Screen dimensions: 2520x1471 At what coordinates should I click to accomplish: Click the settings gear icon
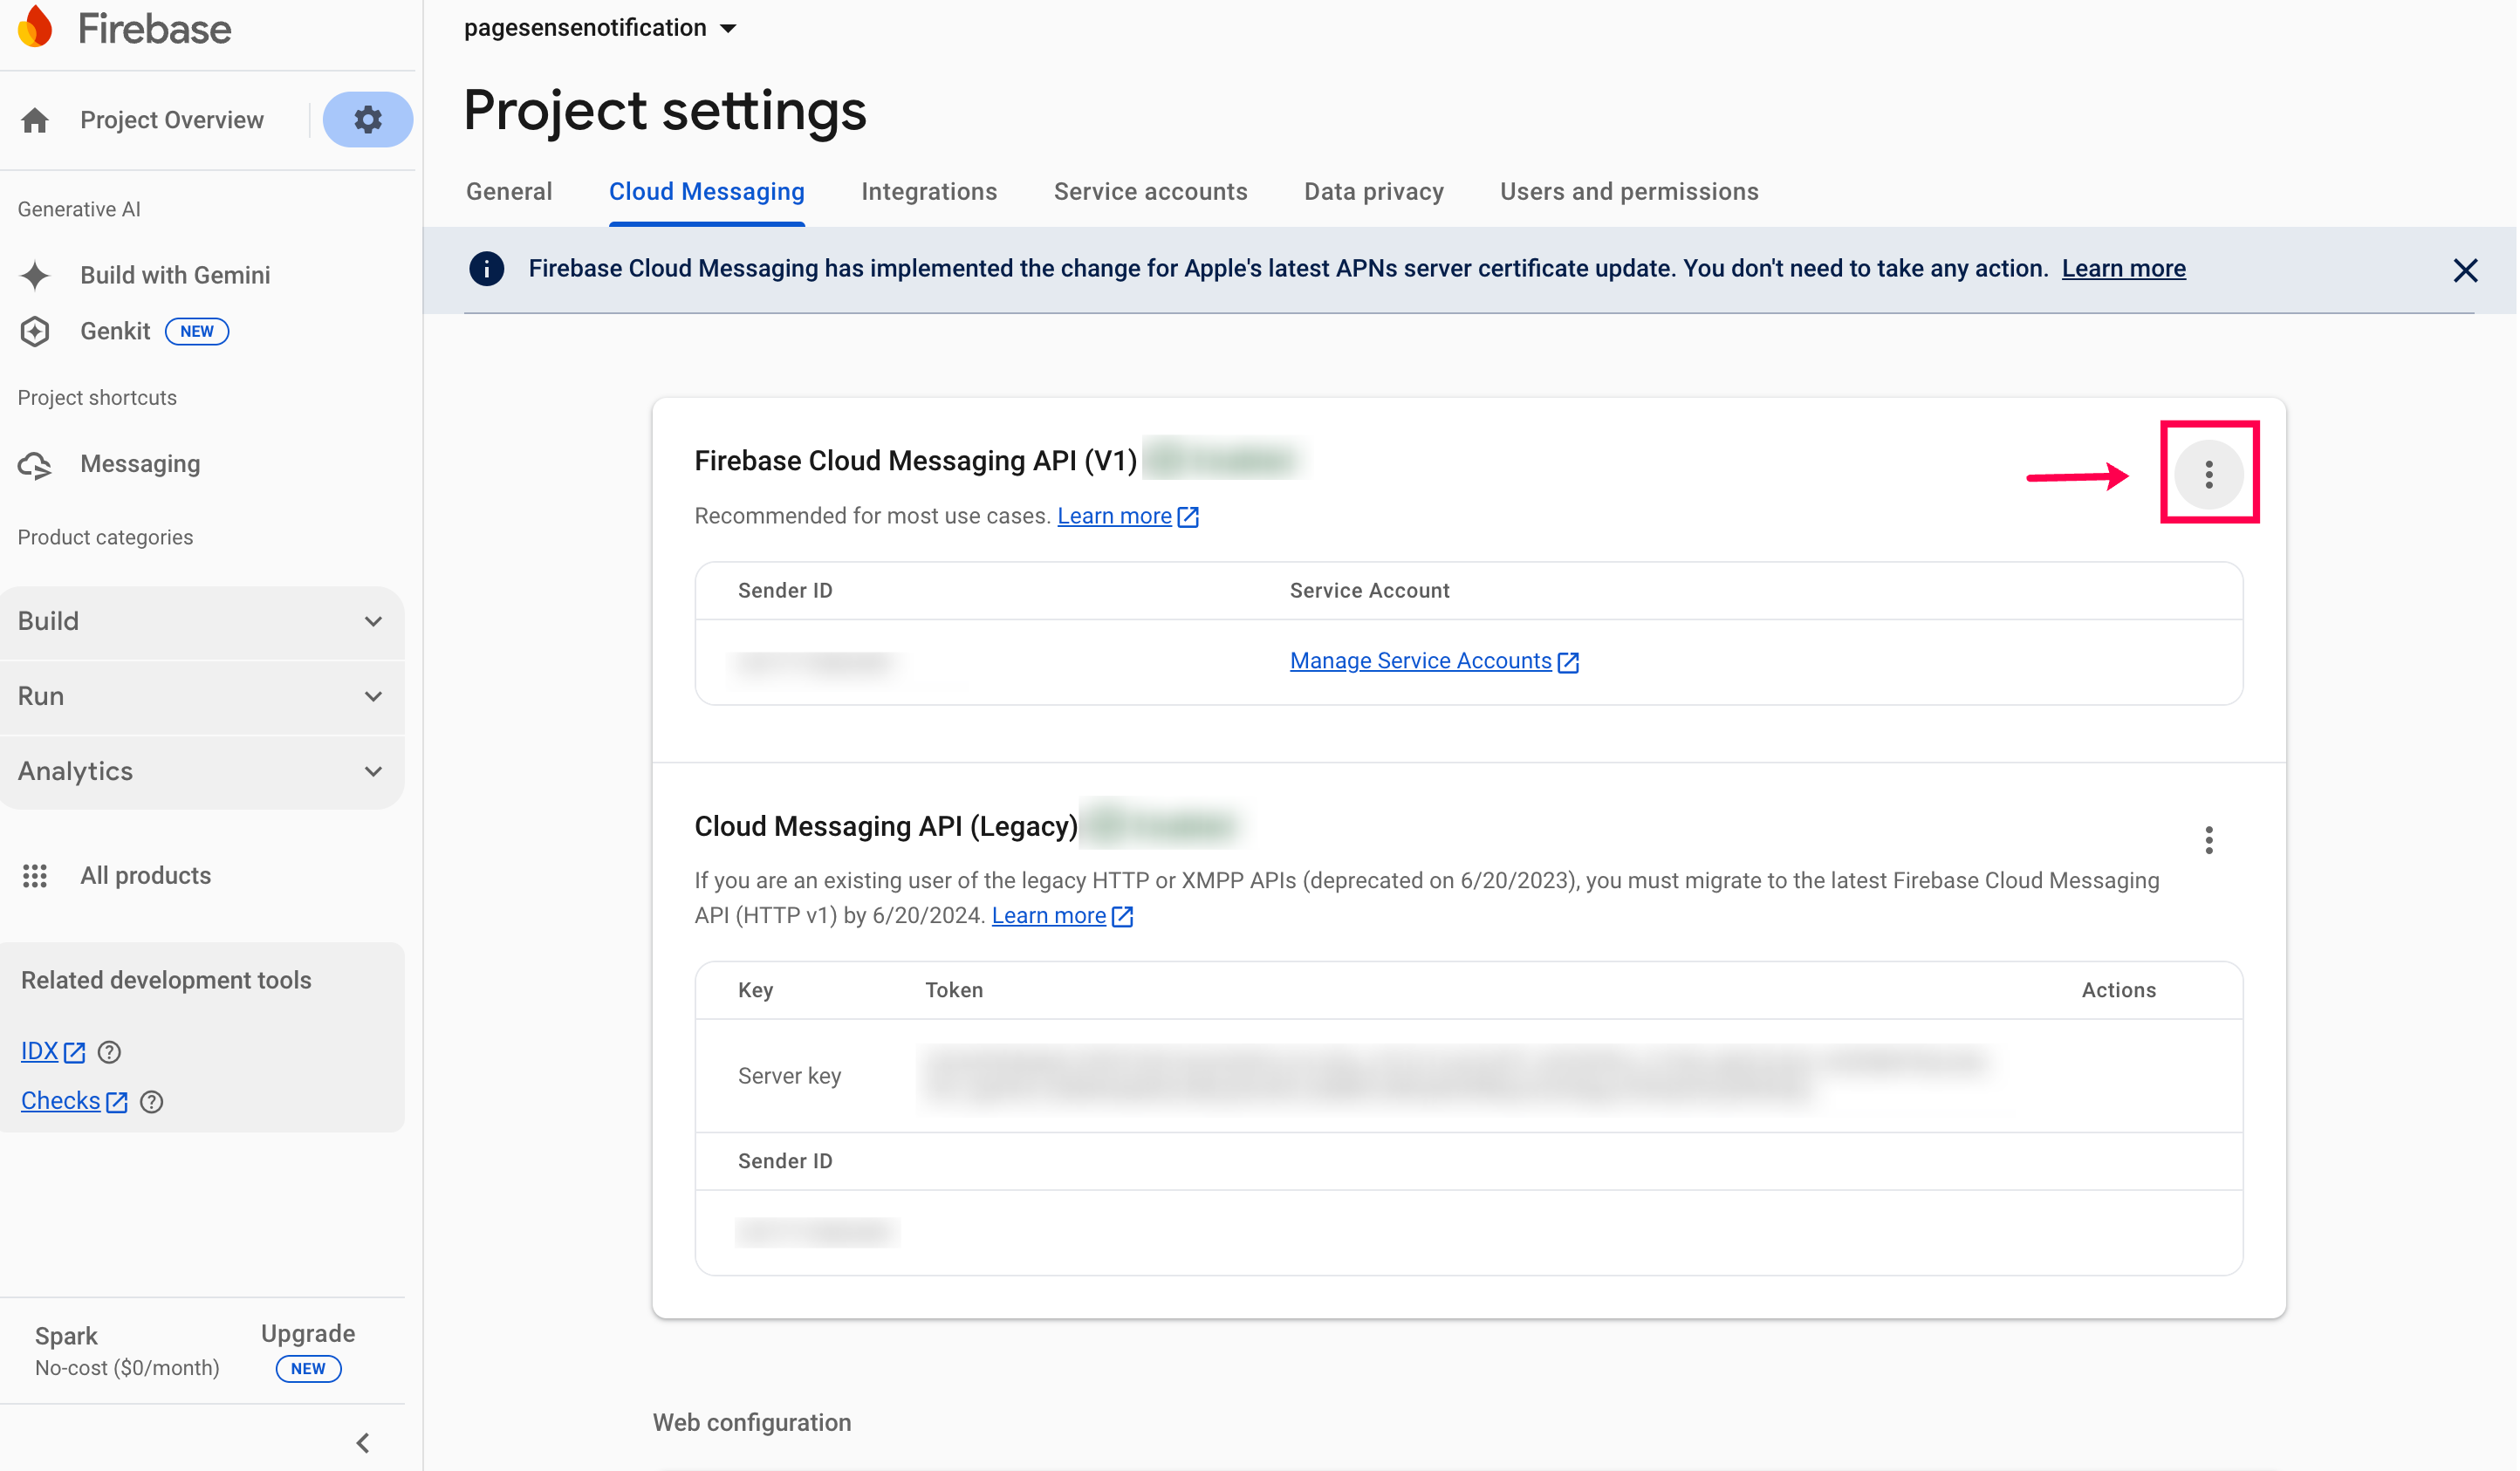[x=367, y=120]
